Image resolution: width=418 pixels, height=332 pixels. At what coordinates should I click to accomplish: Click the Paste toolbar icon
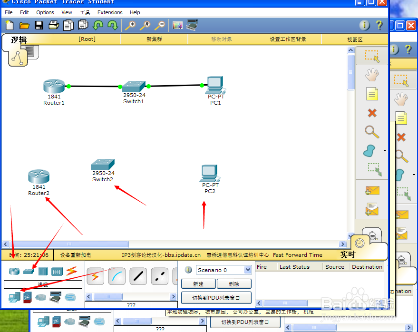(x=83, y=25)
